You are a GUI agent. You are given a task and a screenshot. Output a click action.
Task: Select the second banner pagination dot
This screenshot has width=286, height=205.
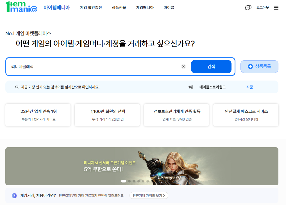[129, 181]
